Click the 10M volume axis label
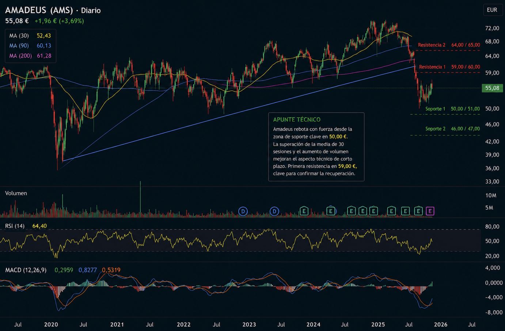 [x=491, y=195]
